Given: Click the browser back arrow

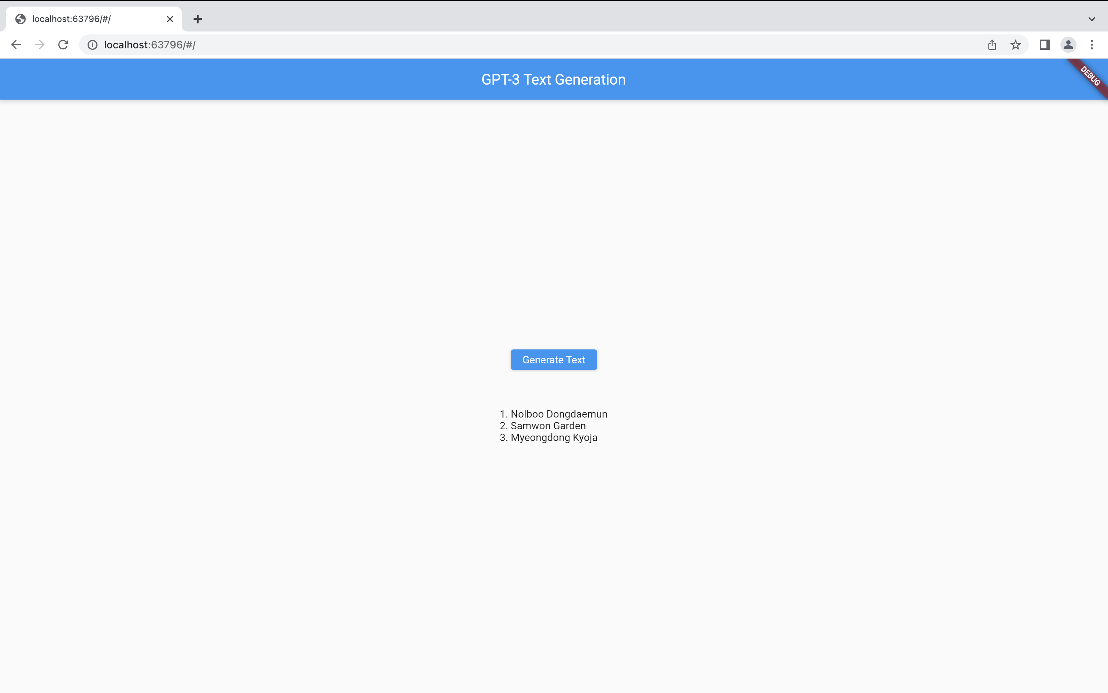Looking at the screenshot, I should 16,44.
